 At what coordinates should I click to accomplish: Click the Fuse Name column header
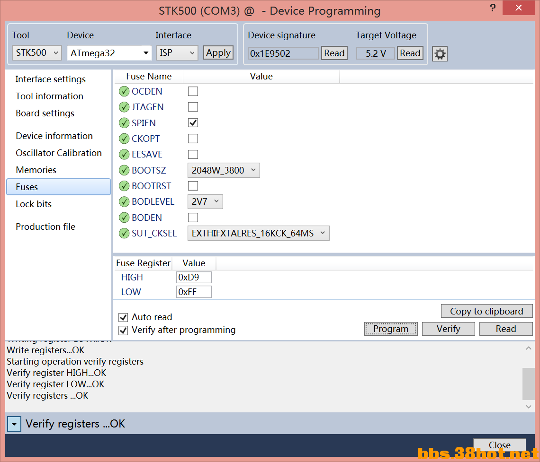point(149,76)
